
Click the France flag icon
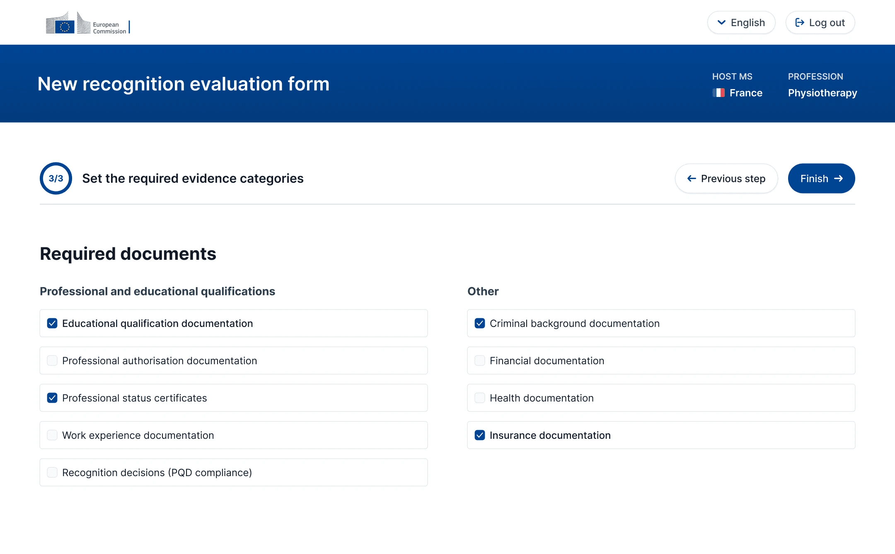point(720,93)
